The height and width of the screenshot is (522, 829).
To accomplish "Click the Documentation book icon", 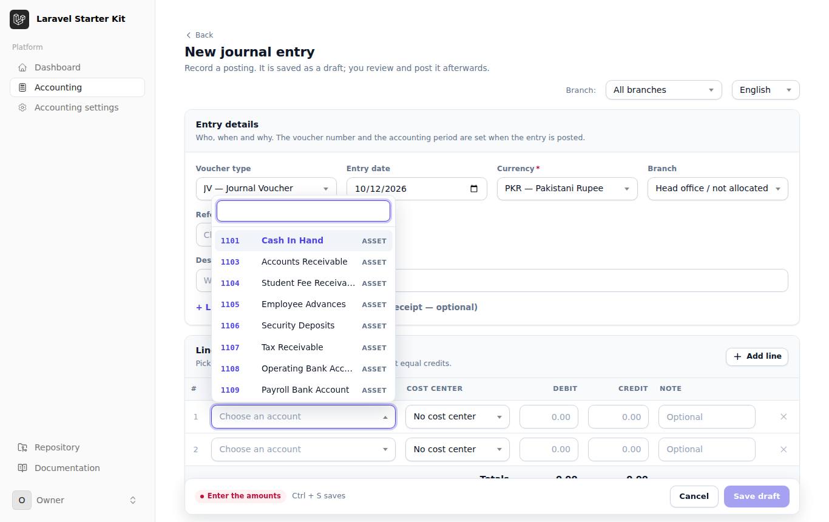I will tap(22, 468).
